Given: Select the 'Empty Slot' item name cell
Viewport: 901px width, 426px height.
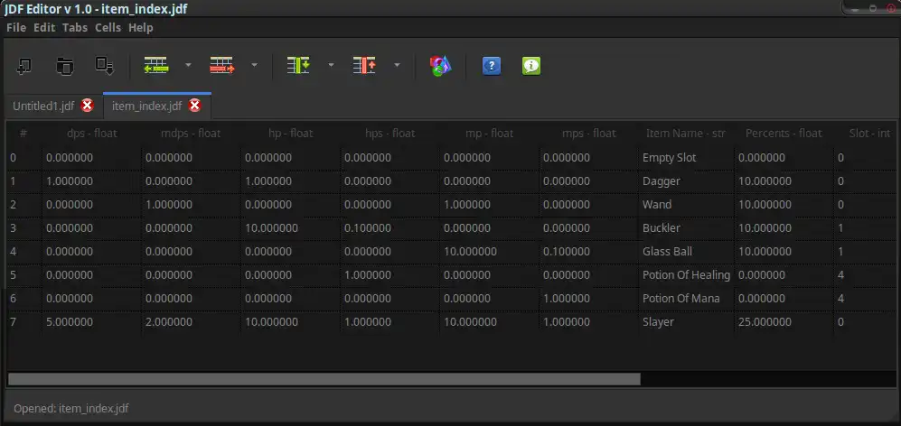Looking at the screenshot, I should pyautogui.click(x=686, y=157).
